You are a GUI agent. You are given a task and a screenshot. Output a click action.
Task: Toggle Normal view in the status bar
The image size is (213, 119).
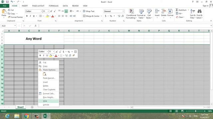tap(170, 111)
